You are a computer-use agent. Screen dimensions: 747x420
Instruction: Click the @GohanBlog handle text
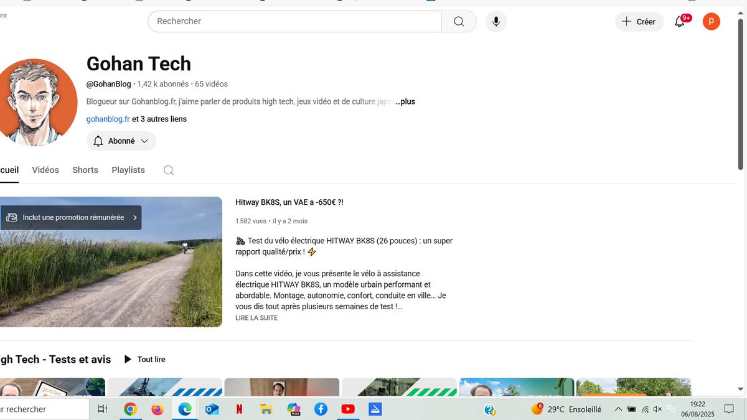coord(108,84)
